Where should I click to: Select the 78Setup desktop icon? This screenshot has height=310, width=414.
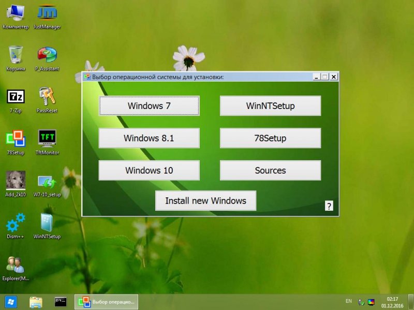[16, 143]
